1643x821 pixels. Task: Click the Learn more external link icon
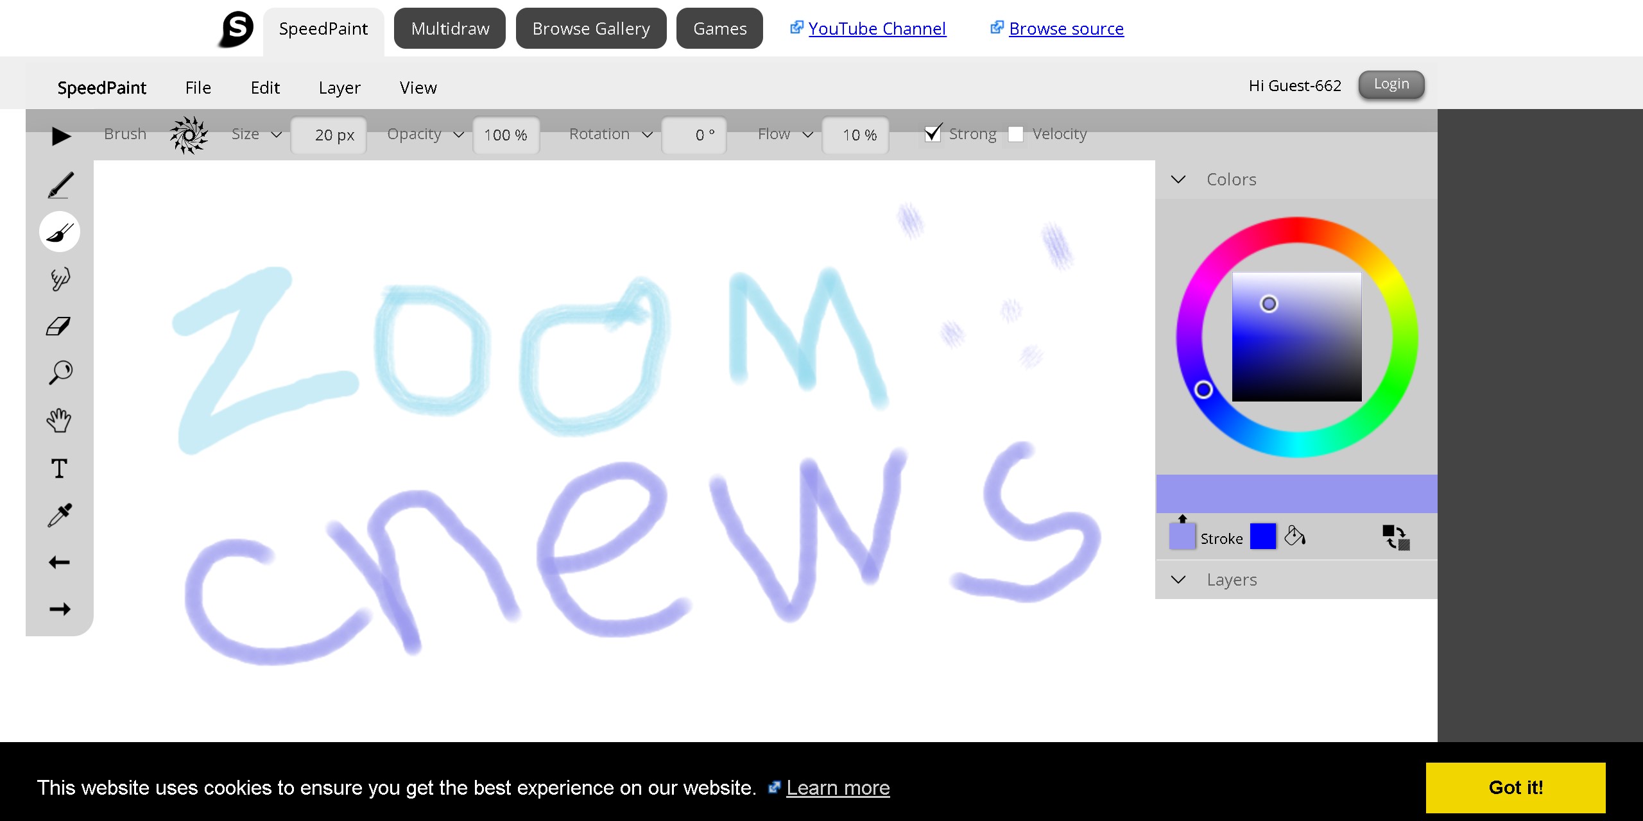click(775, 787)
